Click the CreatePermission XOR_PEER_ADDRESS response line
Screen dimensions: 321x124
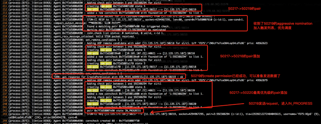point(119,77)
